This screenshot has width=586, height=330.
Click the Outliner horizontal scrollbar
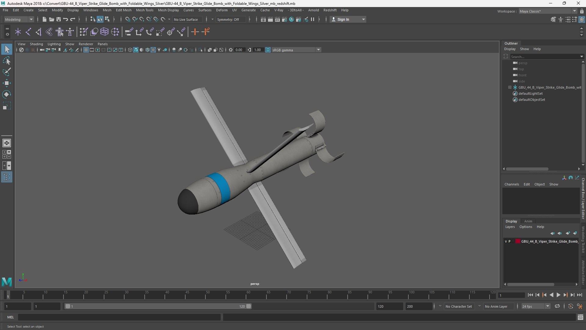(x=527, y=169)
